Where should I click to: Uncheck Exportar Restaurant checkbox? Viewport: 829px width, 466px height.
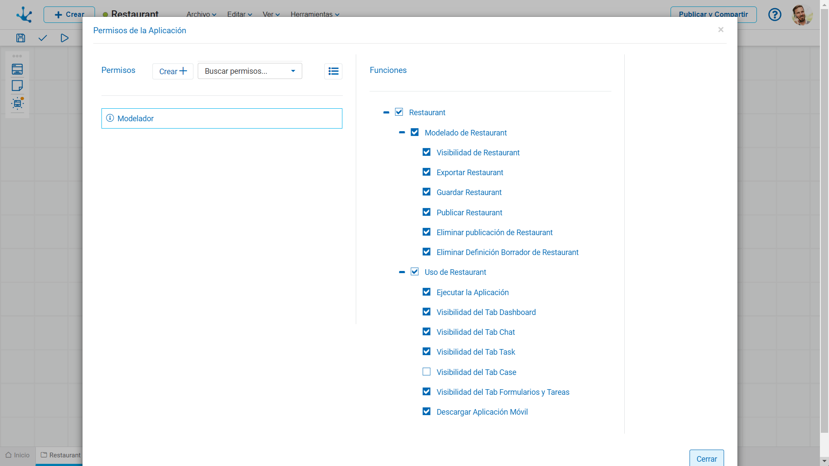tap(427, 172)
